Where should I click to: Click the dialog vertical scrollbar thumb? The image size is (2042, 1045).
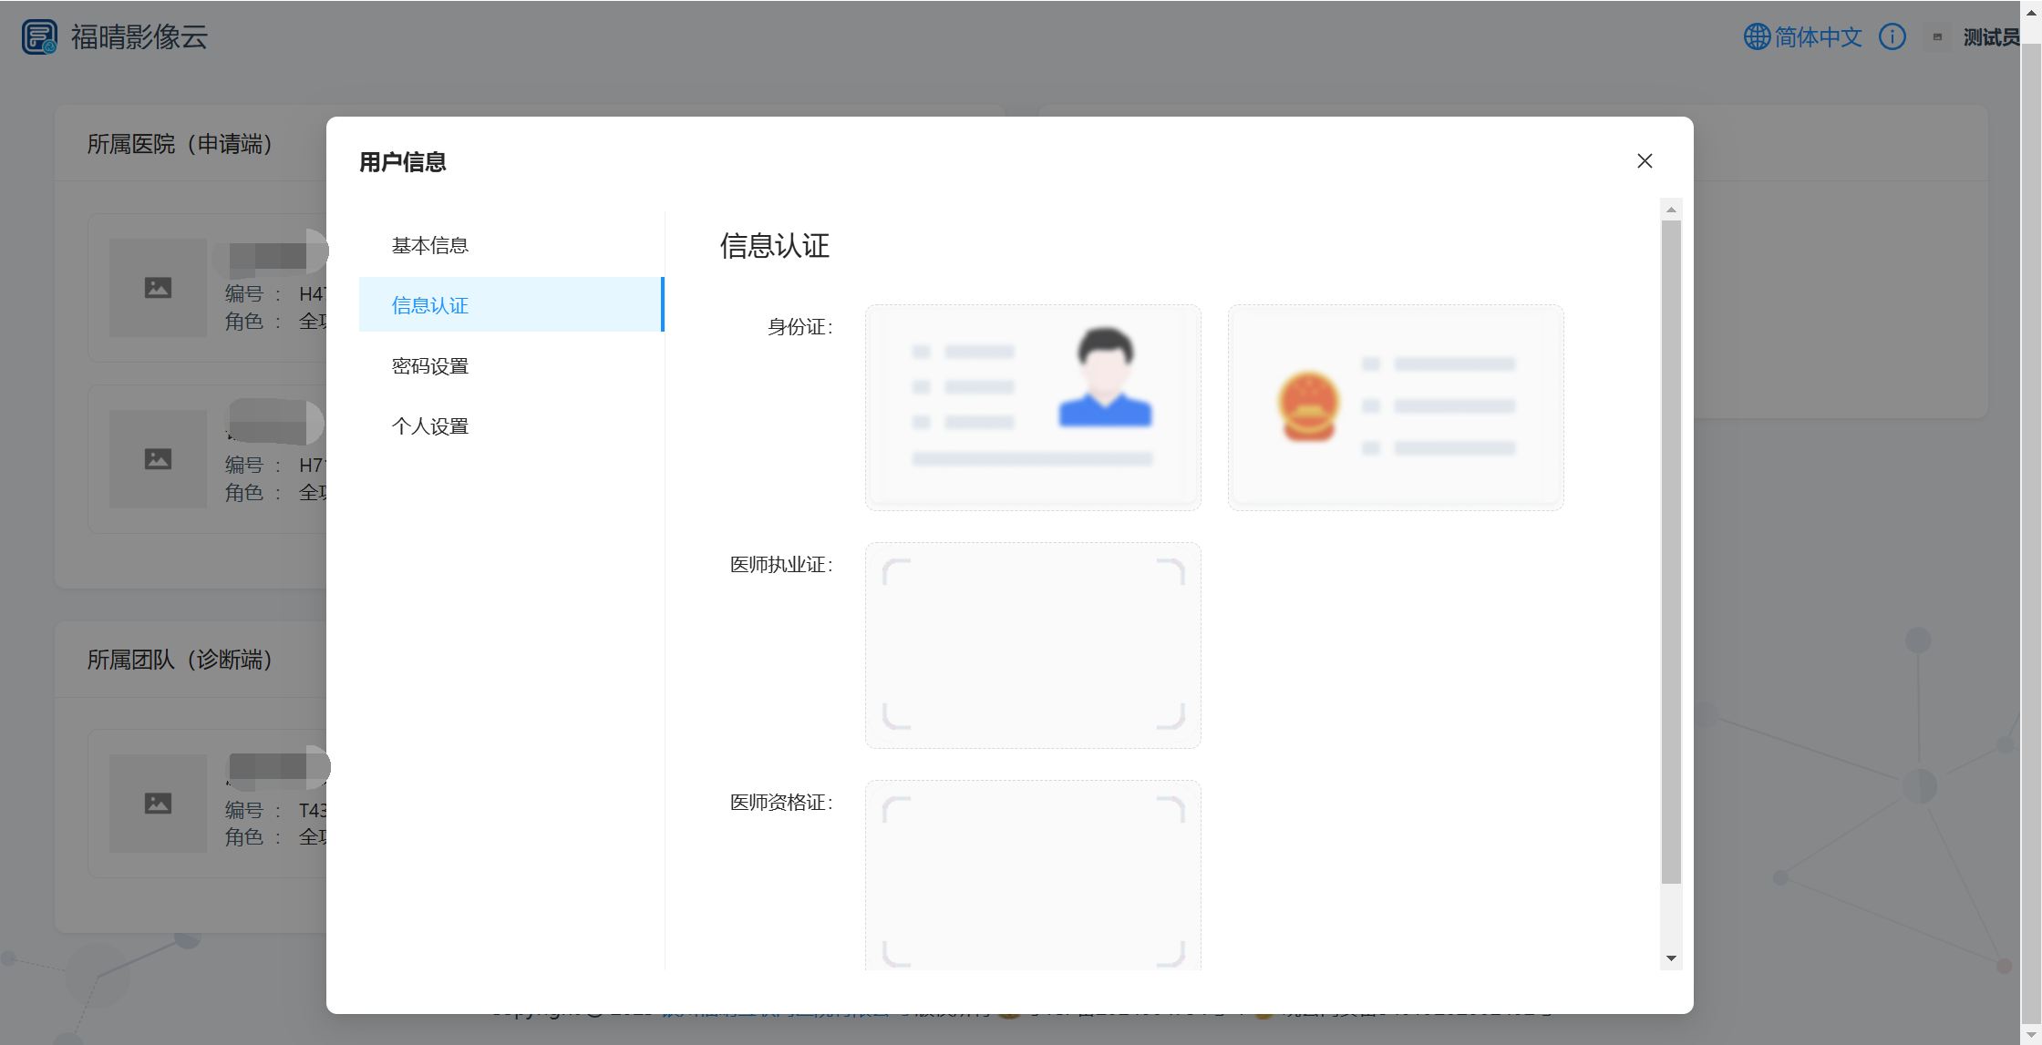pos(1671,551)
